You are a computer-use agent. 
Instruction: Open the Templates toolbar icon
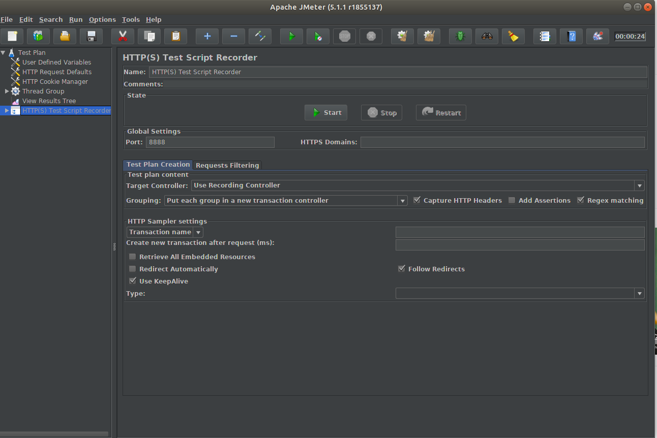coord(39,36)
